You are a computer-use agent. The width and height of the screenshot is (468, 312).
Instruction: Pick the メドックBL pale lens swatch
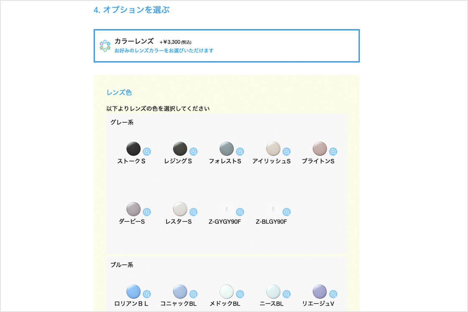(226, 291)
